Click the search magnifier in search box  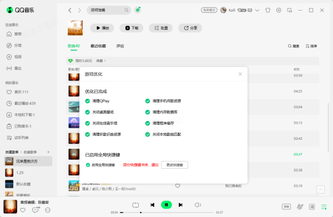127,10
